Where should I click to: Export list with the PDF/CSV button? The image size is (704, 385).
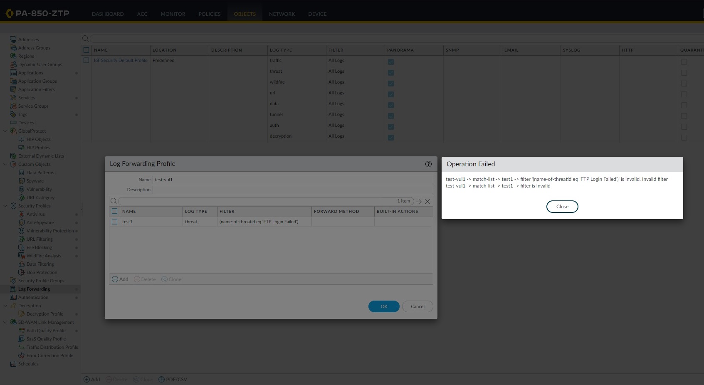(x=173, y=380)
